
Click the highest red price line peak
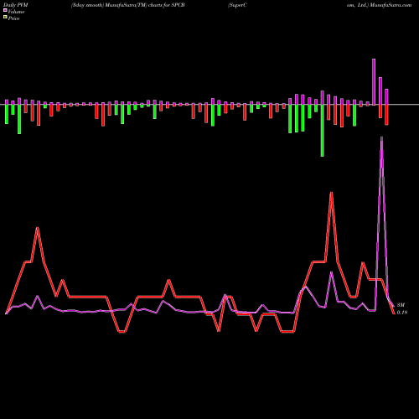click(331, 193)
